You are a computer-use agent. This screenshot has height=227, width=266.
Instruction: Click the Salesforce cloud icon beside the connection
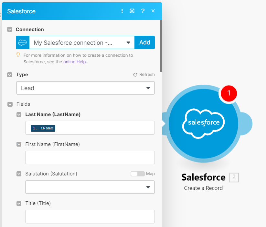(23, 42)
